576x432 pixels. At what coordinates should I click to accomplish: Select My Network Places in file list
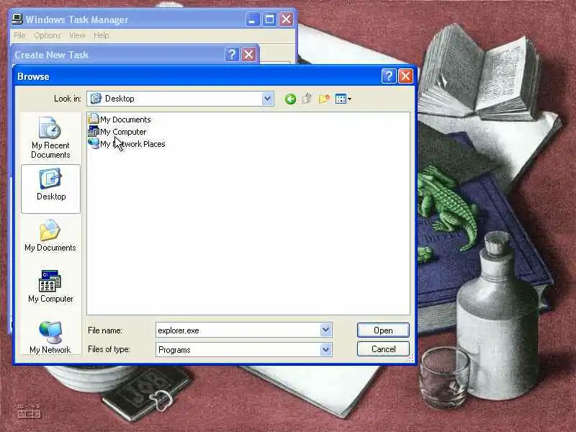coord(127,143)
